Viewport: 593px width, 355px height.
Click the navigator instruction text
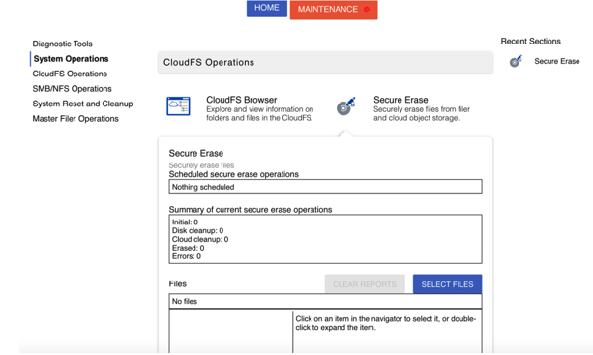pos(386,323)
